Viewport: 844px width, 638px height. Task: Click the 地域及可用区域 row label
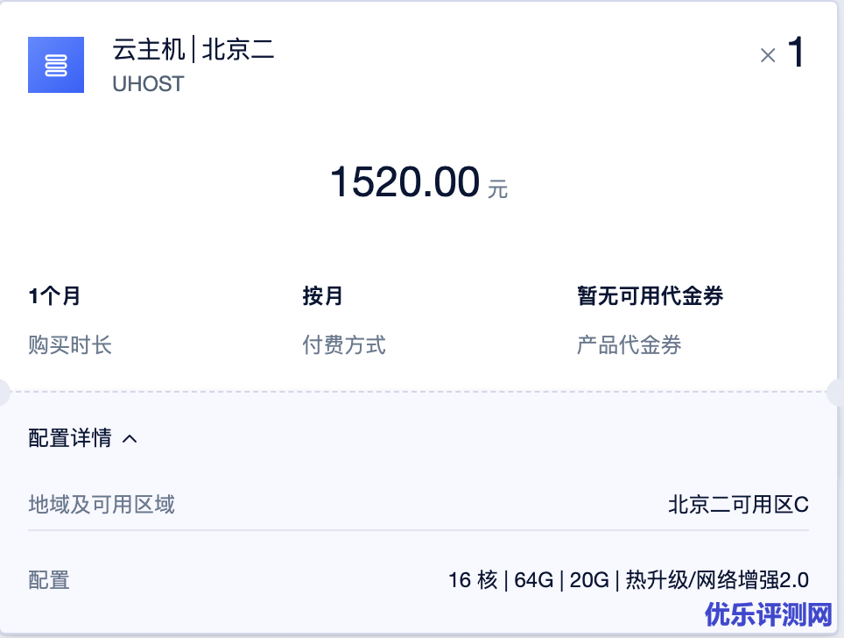(102, 505)
